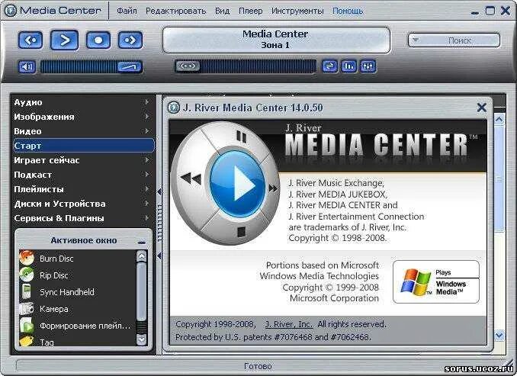Adjust the volume slider handle
Image resolution: width=517 pixels, height=376 pixels.
click(130, 67)
